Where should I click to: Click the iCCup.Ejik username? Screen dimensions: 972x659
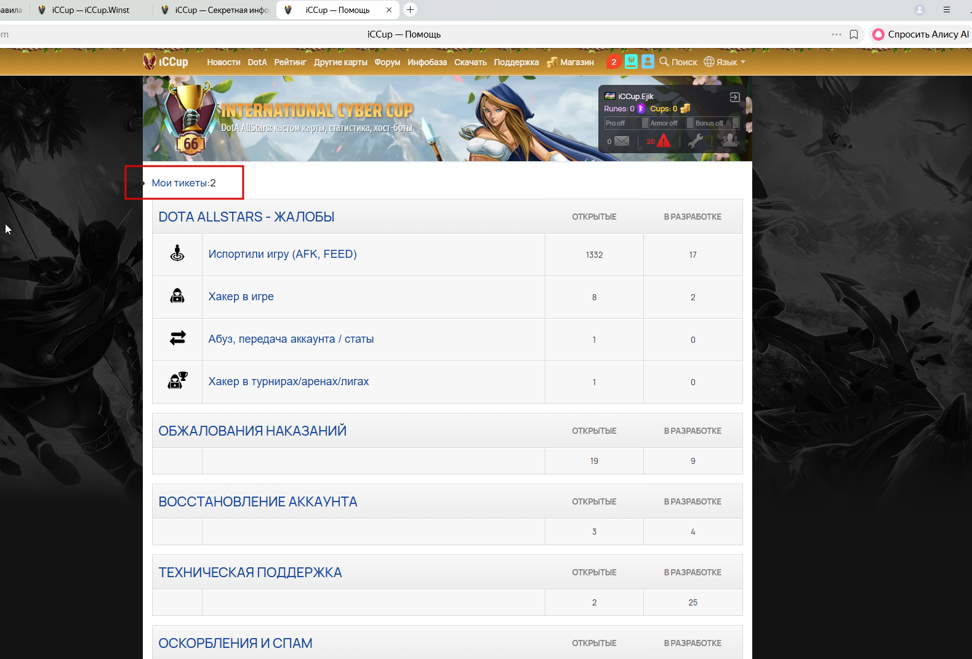click(x=636, y=97)
